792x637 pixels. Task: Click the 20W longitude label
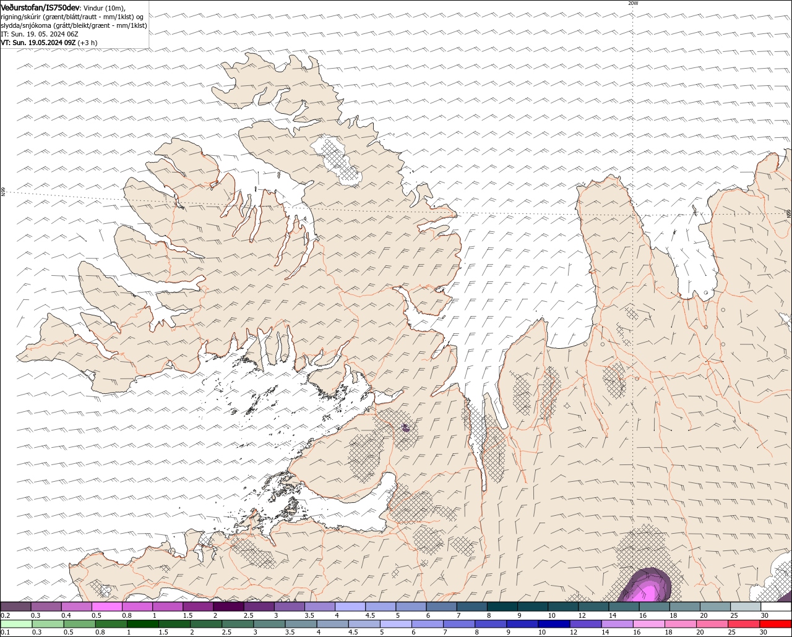point(632,3)
